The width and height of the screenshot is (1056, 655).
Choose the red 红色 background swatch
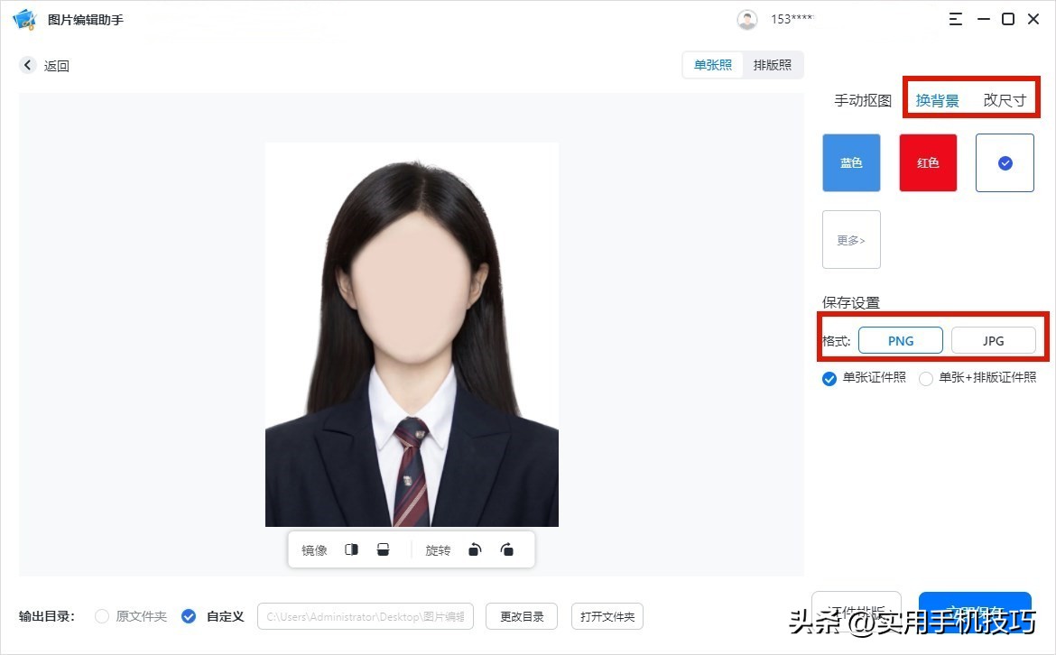tap(927, 162)
